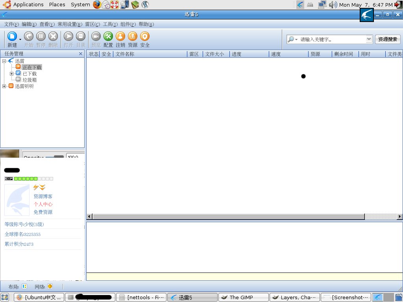Open the 帮助(H) menu
Screen dimensions: 403x302
[x=146, y=24]
